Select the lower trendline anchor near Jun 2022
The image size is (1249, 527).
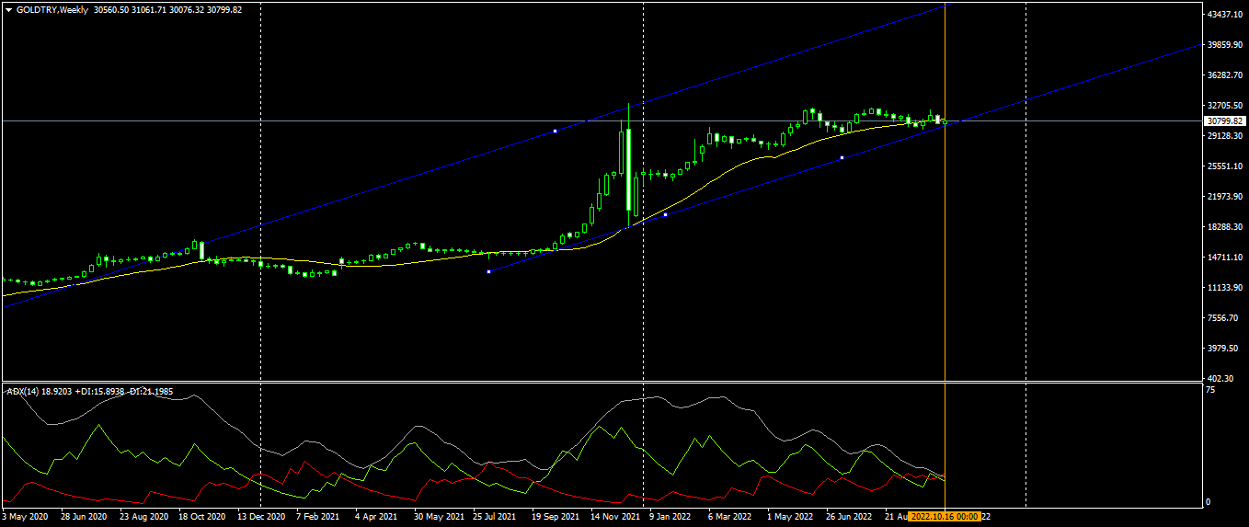pyautogui.click(x=842, y=157)
